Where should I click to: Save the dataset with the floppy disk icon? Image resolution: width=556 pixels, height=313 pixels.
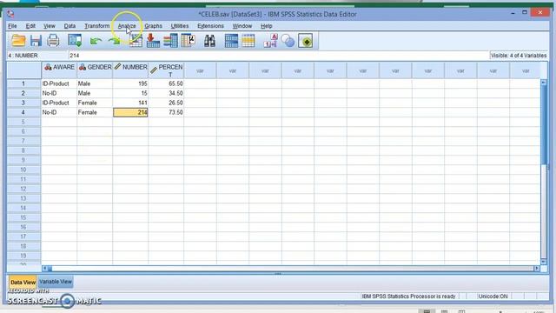pos(36,41)
